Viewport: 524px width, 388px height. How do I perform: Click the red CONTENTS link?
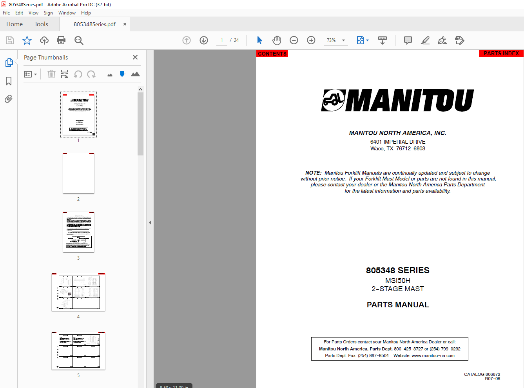coord(272,54)
